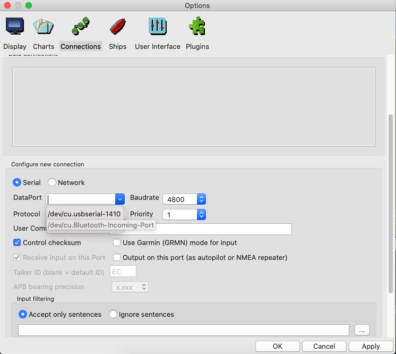Enable Use Garmin (GRMN) mode for input

(117, 242)
